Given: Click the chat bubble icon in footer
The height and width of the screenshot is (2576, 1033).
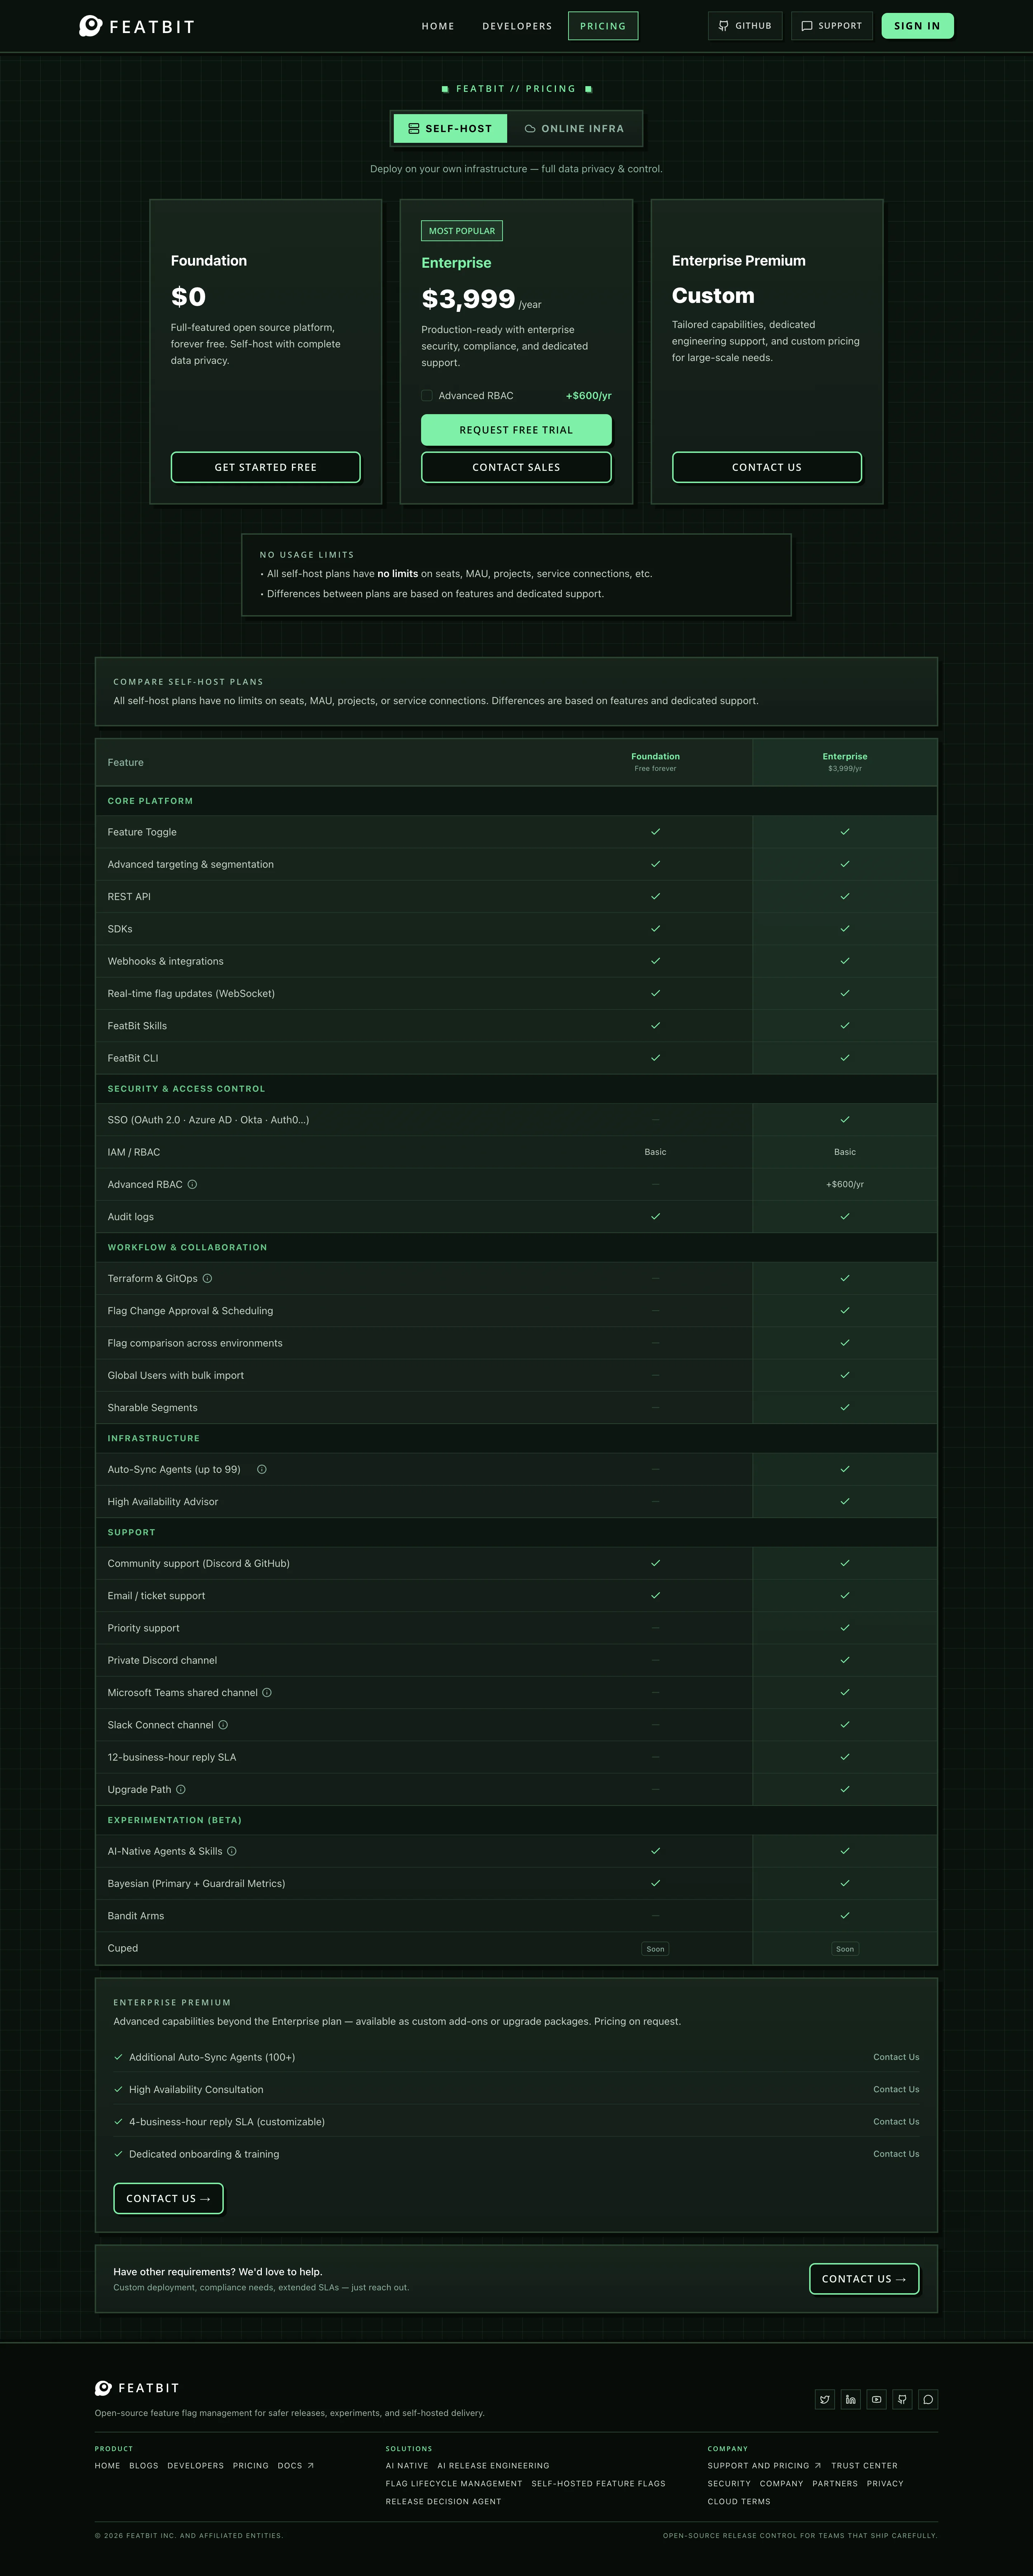Looking at the screenshot, I should tap(928, 2399).
